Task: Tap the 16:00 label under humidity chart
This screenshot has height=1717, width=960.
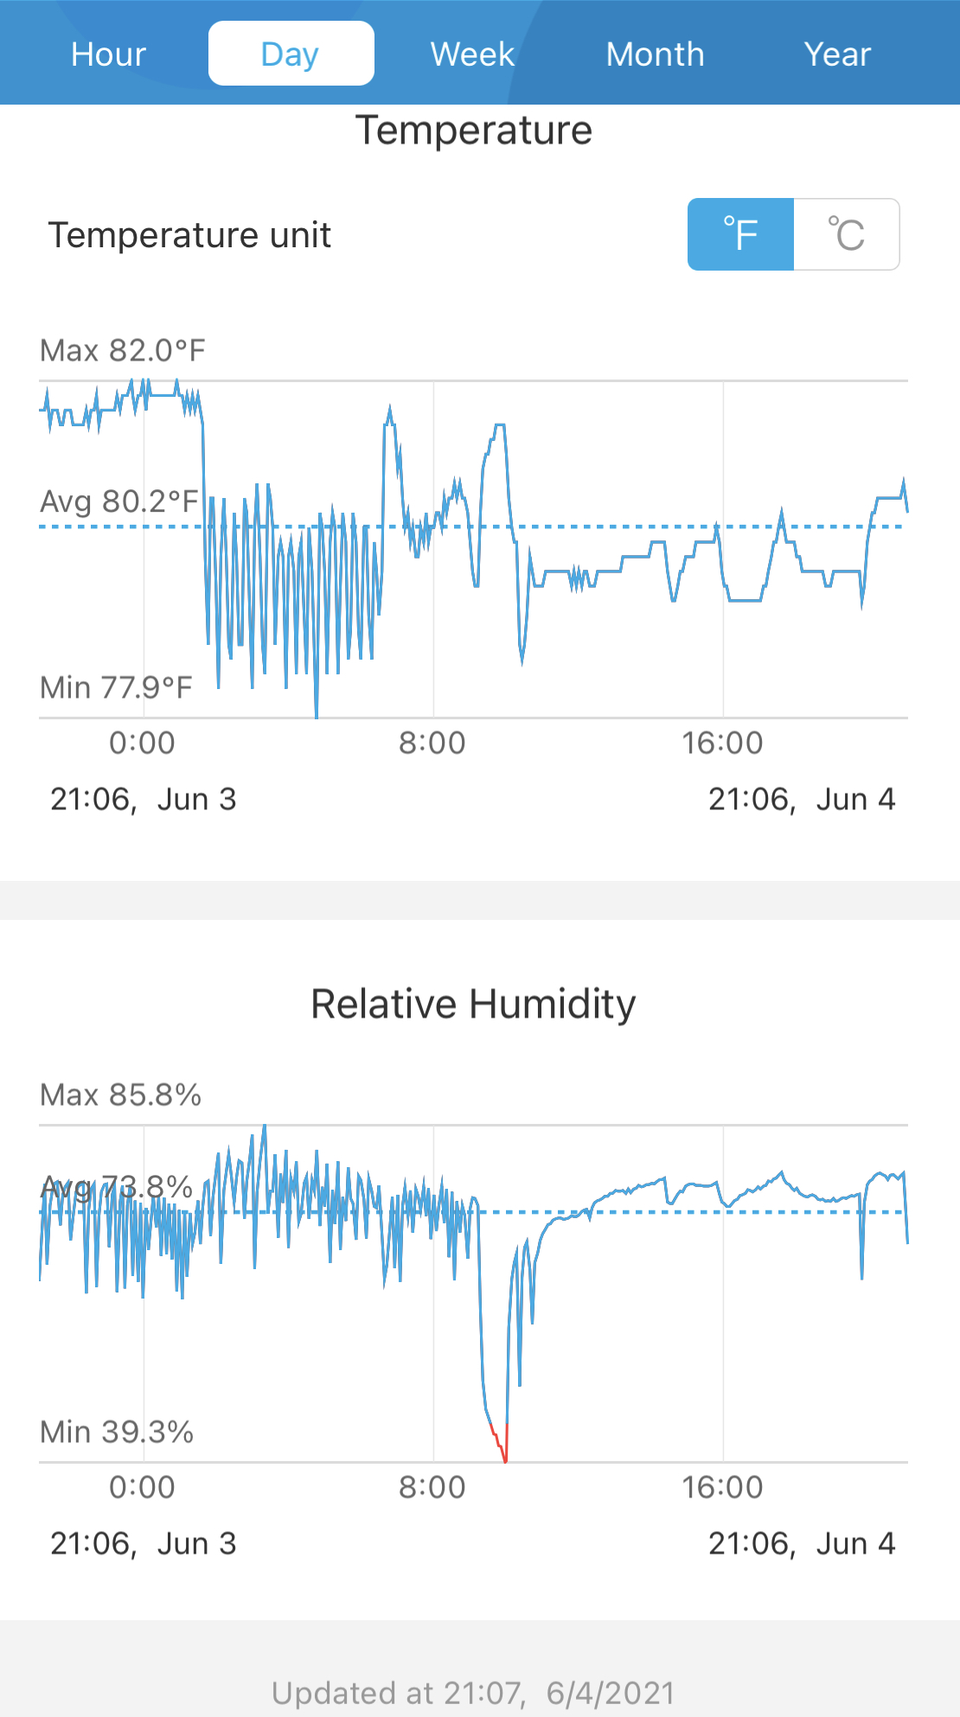Action: pos(722,1488)
